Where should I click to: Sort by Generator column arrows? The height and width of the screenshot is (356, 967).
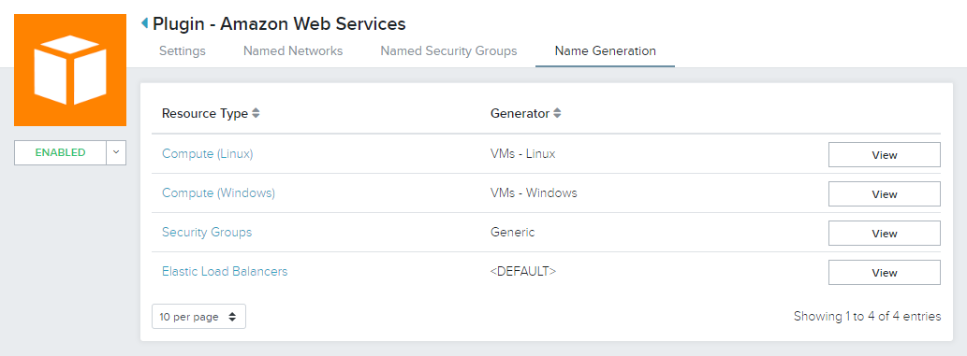coord(557,113)
